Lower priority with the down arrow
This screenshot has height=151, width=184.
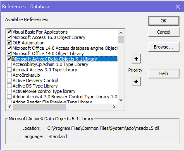[x=136, y=82]
